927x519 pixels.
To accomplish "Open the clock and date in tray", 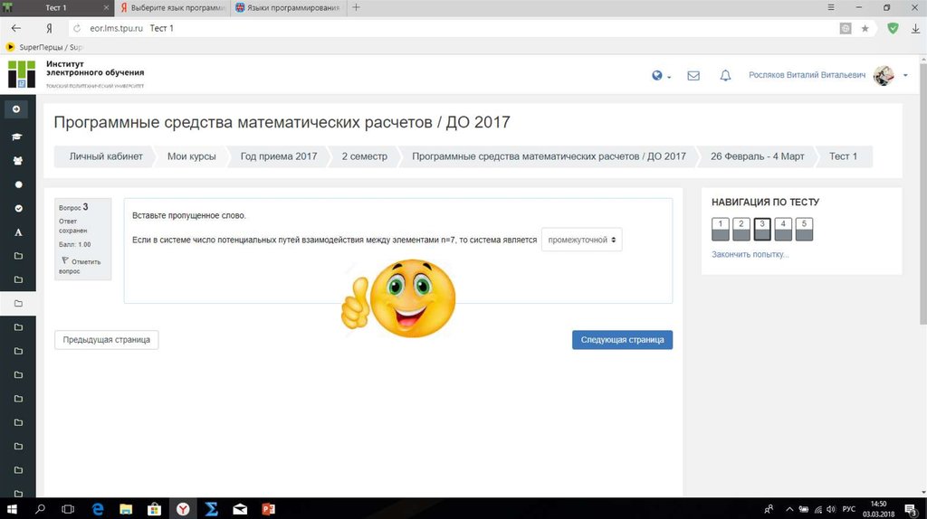I will coord(878,509).
